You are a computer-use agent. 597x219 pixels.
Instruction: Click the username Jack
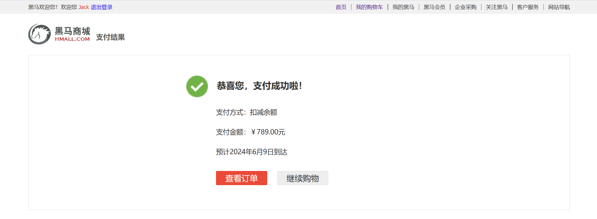point(84,7)
